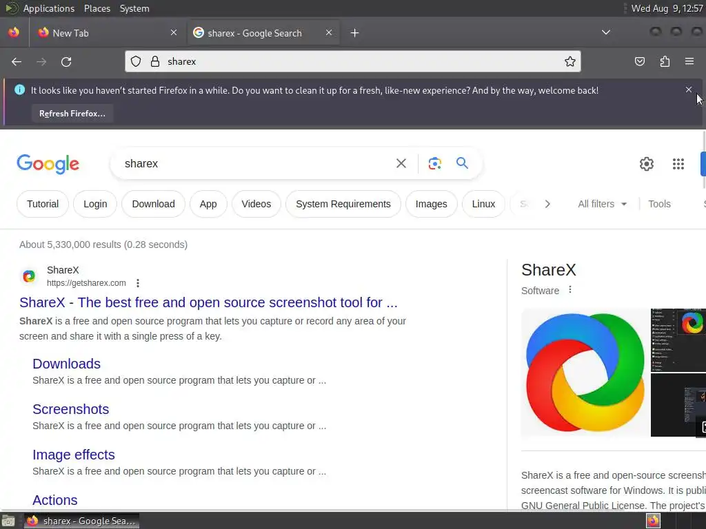
Task: Select the Login filter chip
Action: 95,204
